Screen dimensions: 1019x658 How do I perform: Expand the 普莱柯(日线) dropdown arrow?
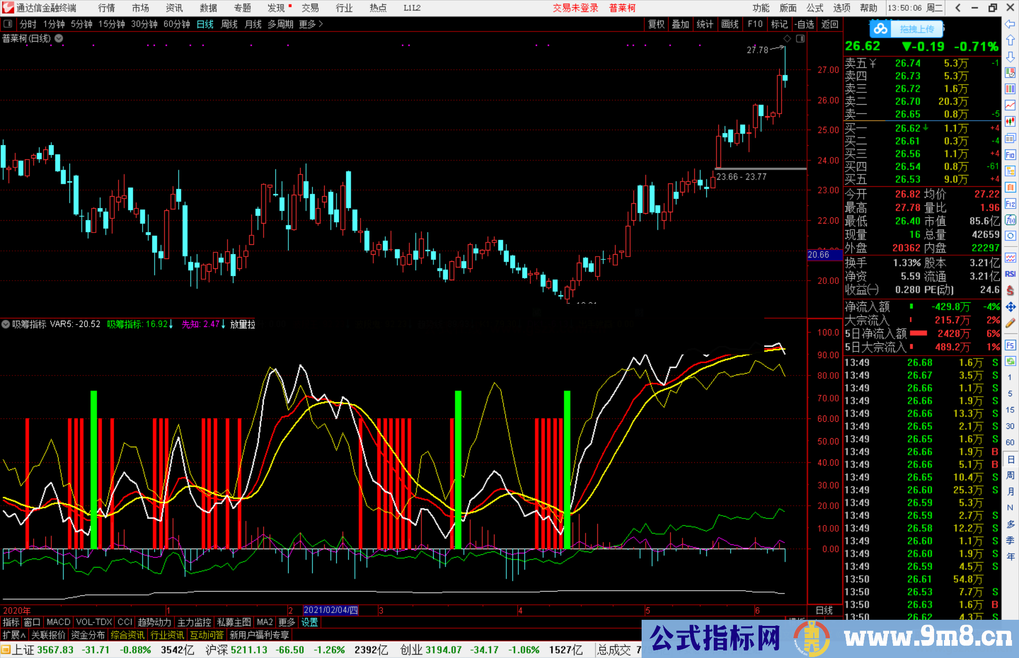59,38
